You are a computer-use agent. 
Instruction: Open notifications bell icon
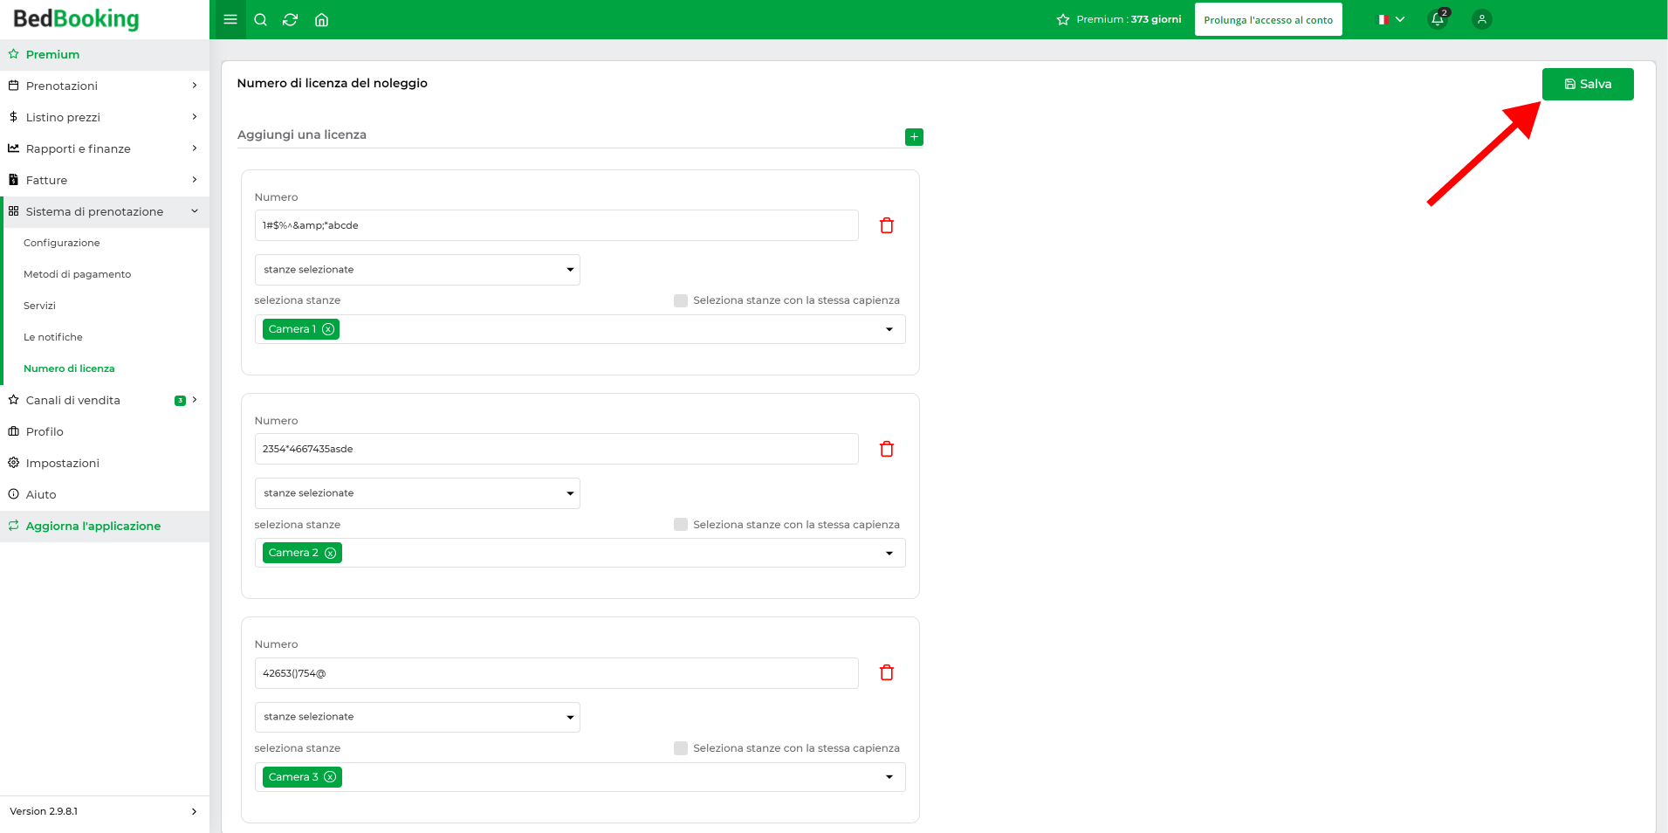click(x=1438, y=19)
